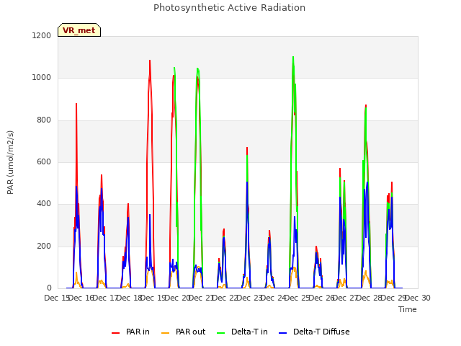Click the 200 y-axis tick label

coord(44,247)
